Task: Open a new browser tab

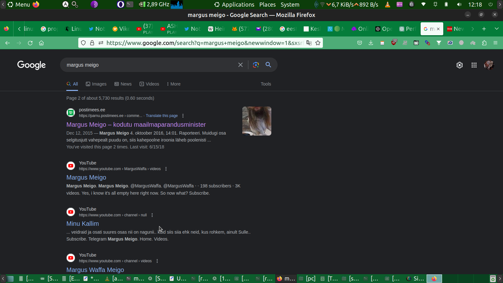Action: point(484,29)
